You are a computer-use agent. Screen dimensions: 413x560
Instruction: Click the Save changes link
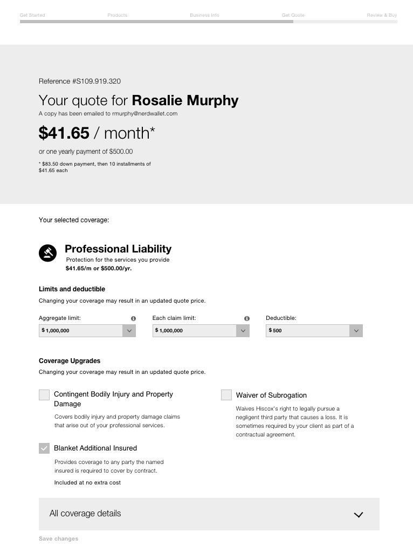coord(58,539)
